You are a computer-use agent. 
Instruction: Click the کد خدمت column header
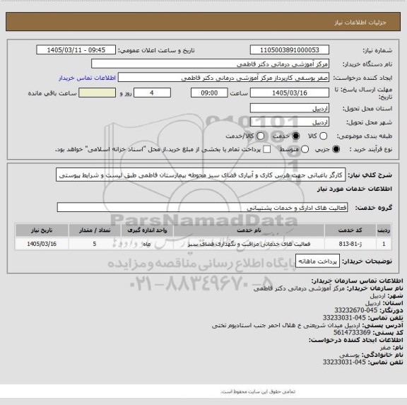350,230
